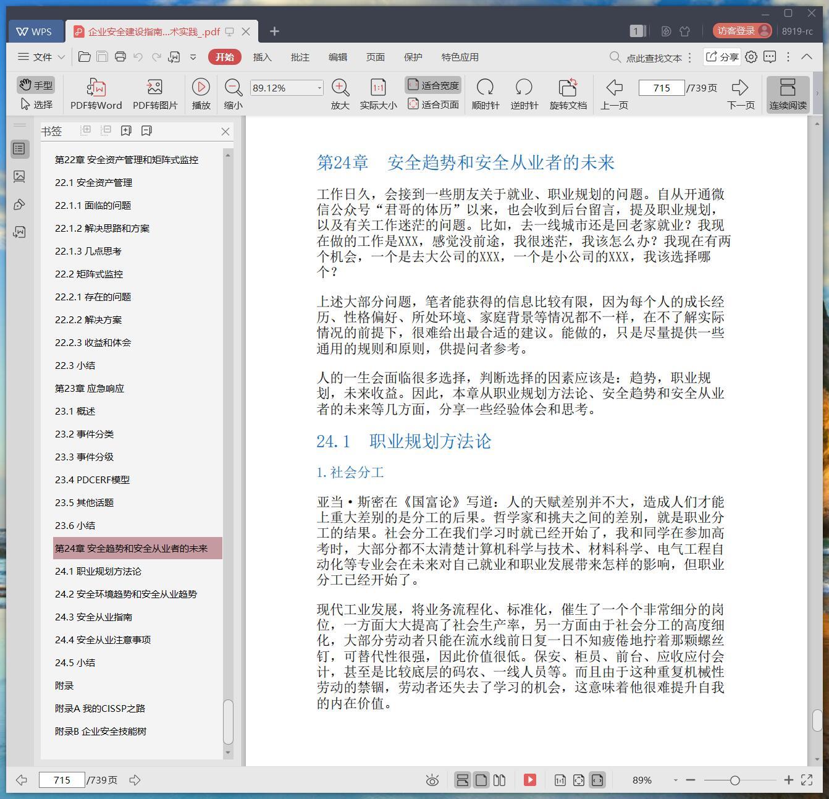Open the feedback chat icon
829x799 pixels.
click(x=770, y=57)
